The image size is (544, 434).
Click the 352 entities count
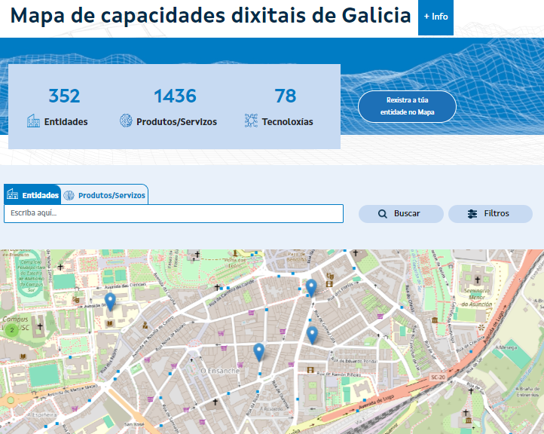coord(64,96)
